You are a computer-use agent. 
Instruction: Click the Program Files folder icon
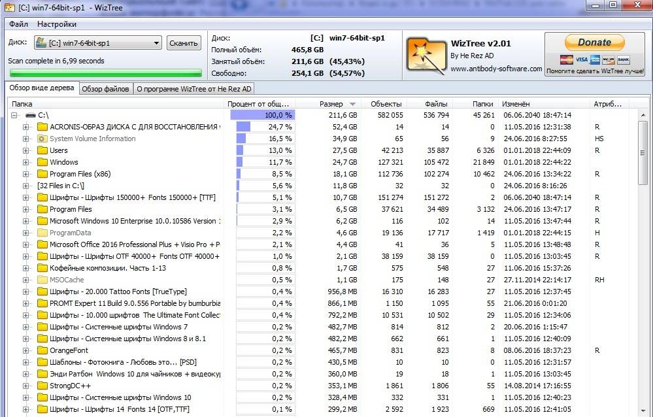42,209
